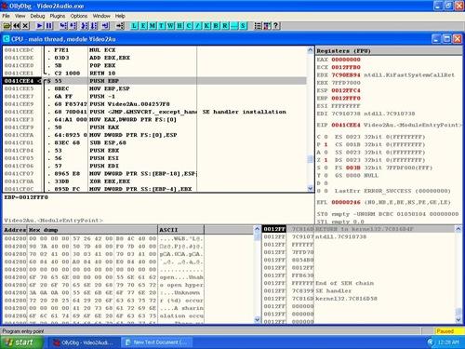Screen dimensions: 465x349
Task: Toggle the Z flag value
Action: coord(325,160)
